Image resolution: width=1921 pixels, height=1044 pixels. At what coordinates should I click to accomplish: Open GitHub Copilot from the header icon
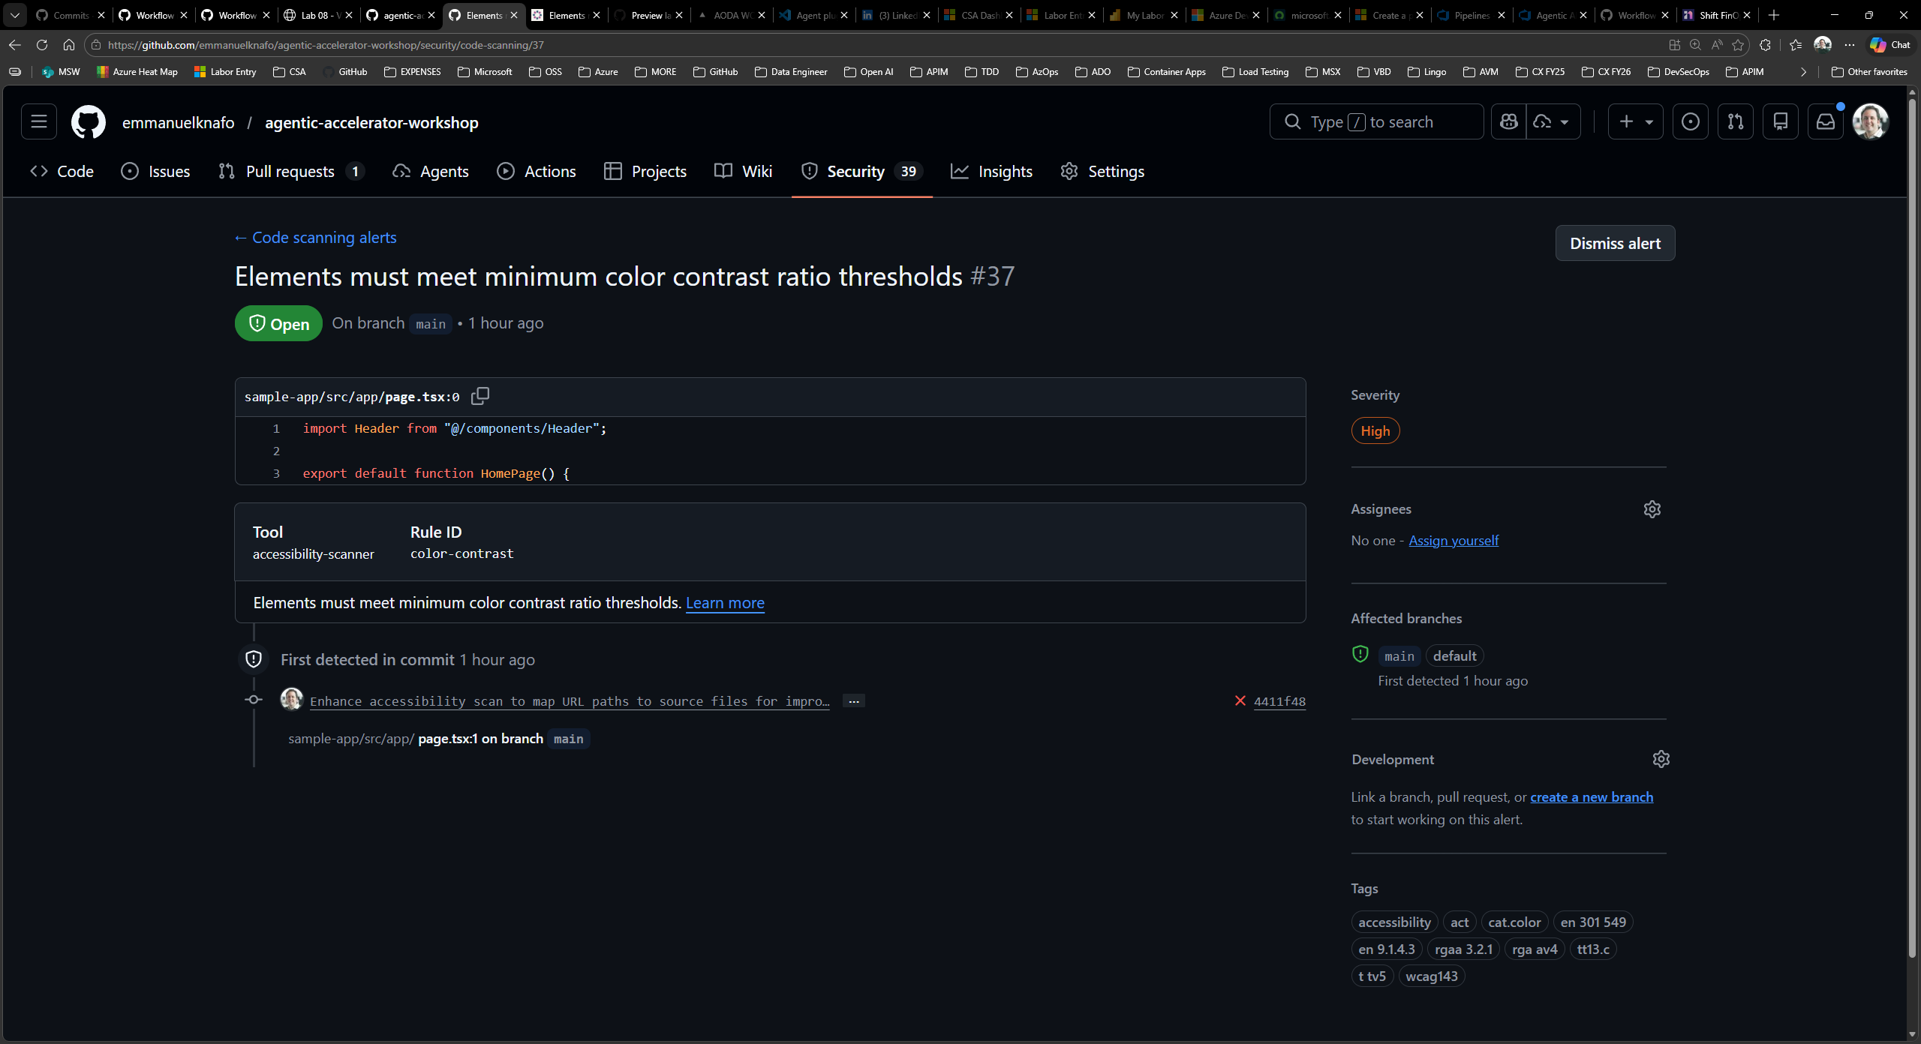pyautogui.click(x=1509, y=121)
